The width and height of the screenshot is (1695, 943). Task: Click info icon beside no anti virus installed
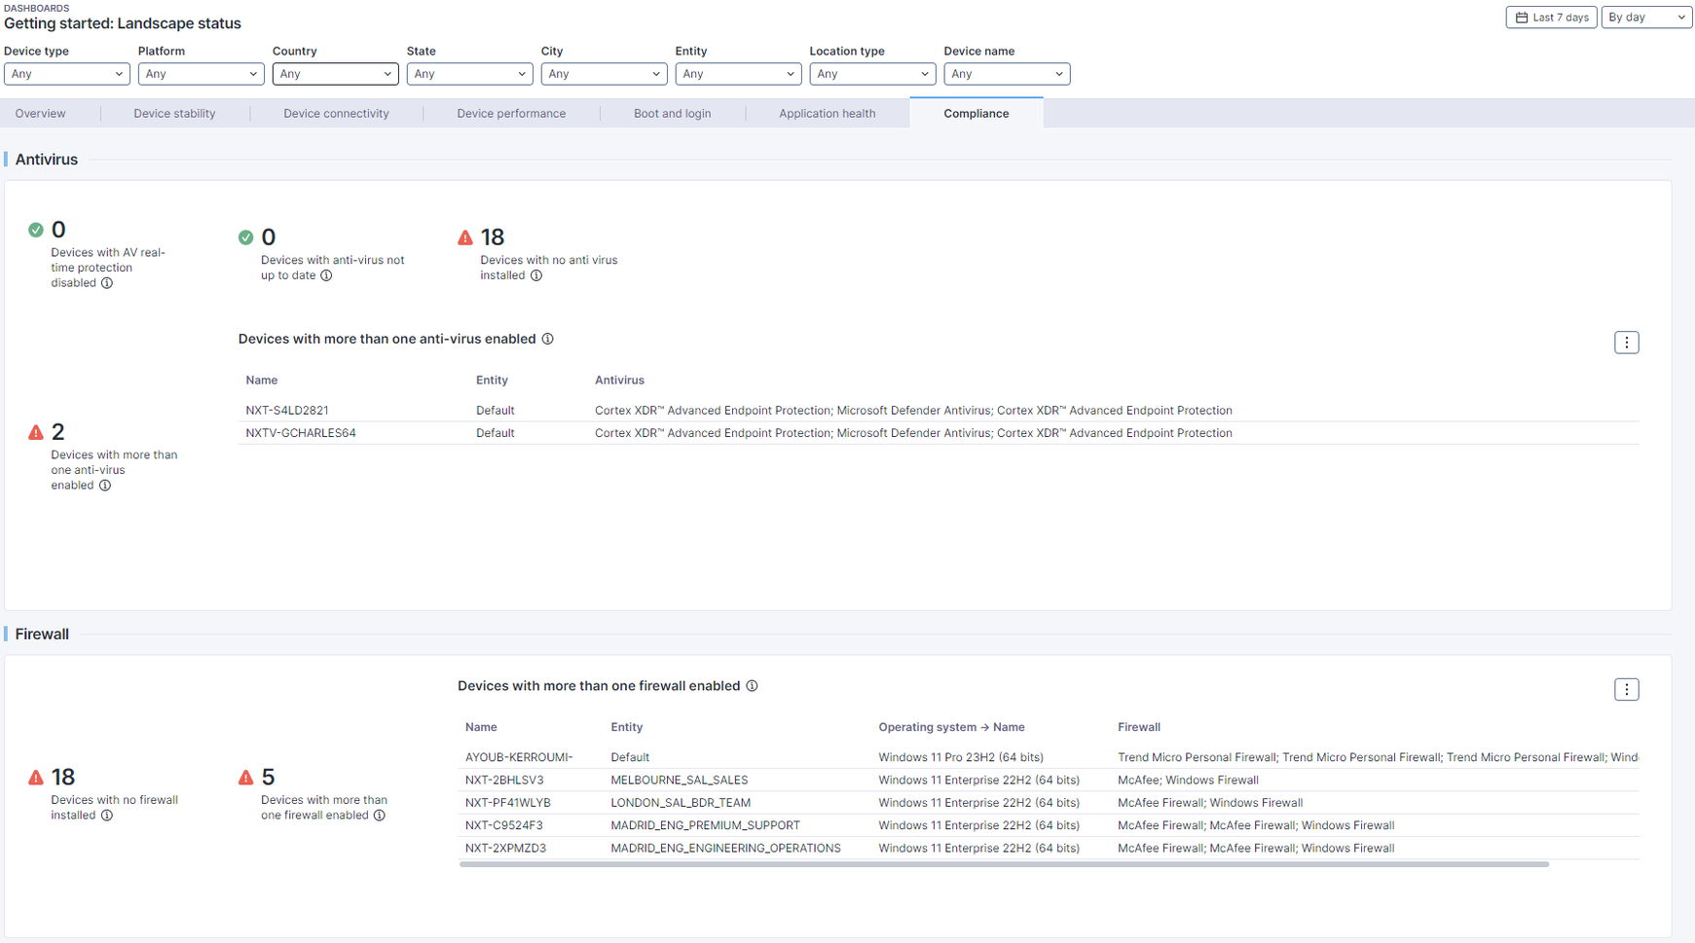click(x=536, y=275)
